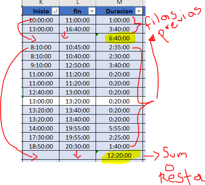Click the Duracion cell showing 5:55:00
The image size is (205, 185).
(119, 128)
